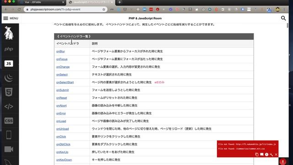Viewport: 293px width, 165px height.
Task: Close the Vue - JSFiddle tab
Action: coord(63,2)
